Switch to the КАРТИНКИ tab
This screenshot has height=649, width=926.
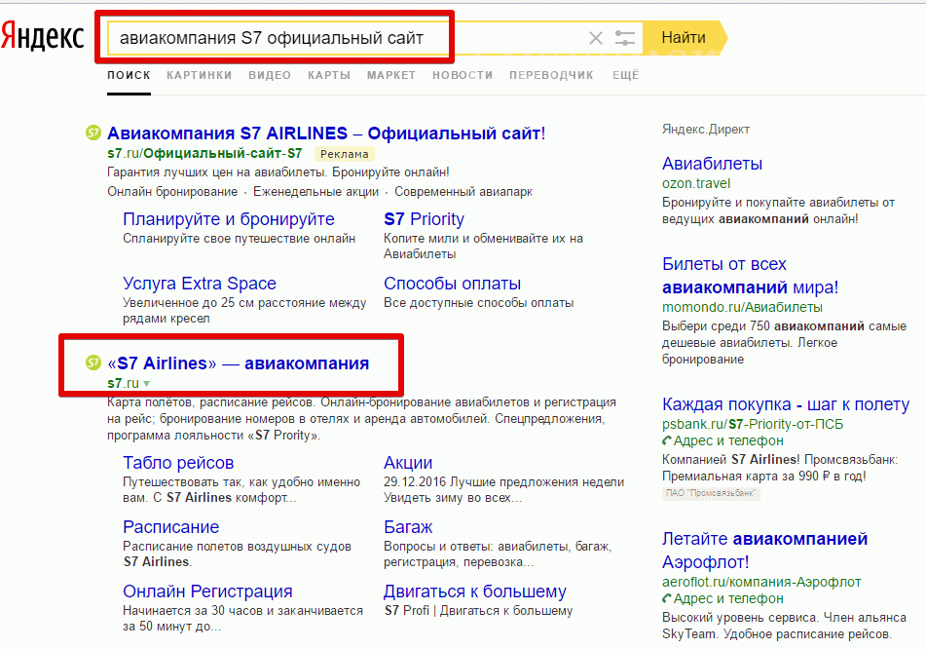[199, 75]
